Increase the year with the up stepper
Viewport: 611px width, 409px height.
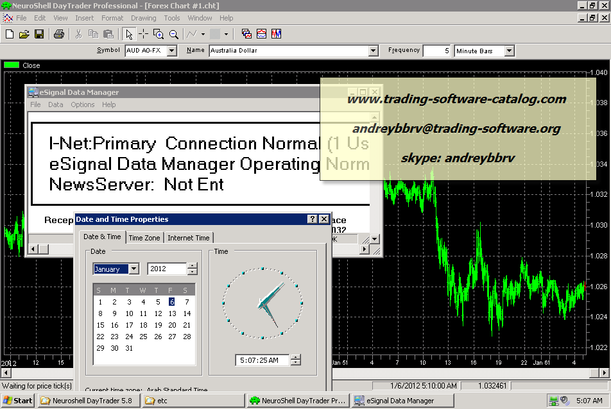coord(192,266)
